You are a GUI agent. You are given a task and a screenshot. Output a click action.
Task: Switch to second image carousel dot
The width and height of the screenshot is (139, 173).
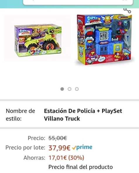(70, 89)
